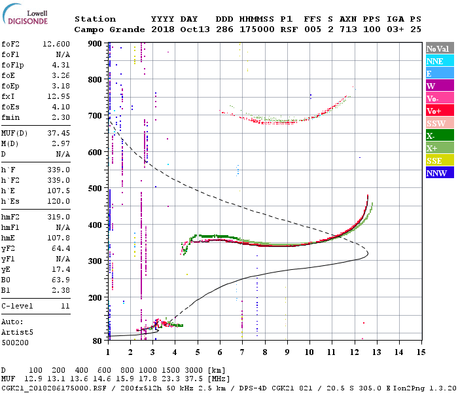
Task: Click the time 175000 in header
Action: click(x=257, y=29)
